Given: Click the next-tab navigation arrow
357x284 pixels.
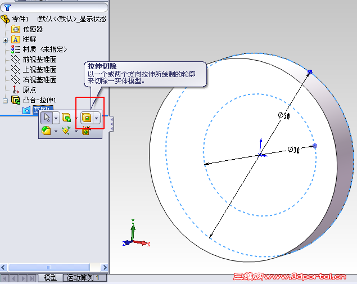Looking at the screenshot, I should click(x=23, y=278).
